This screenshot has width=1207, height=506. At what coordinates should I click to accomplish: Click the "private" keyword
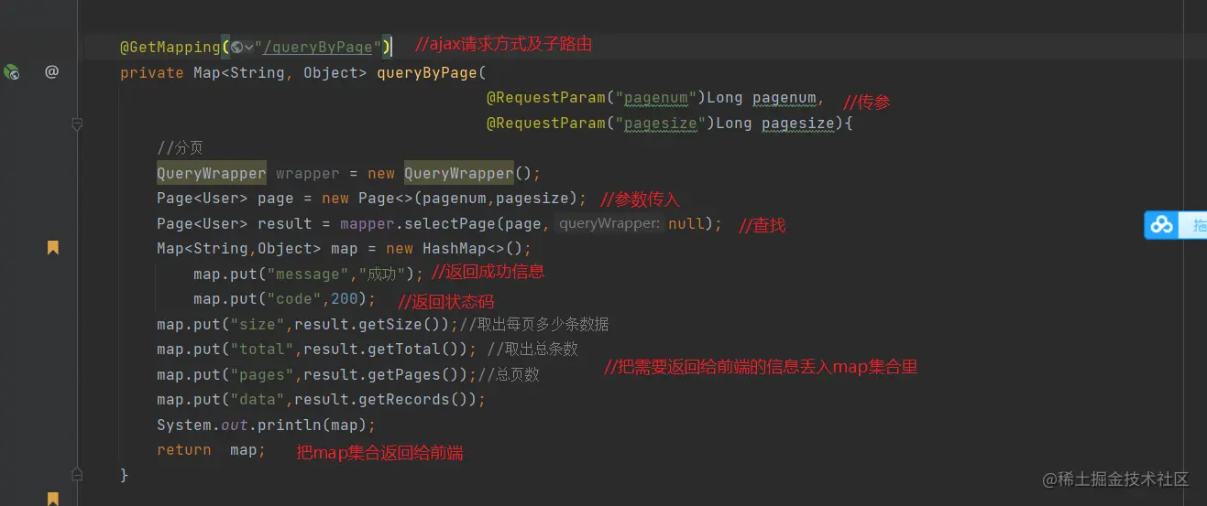click(x=152, y=72)
